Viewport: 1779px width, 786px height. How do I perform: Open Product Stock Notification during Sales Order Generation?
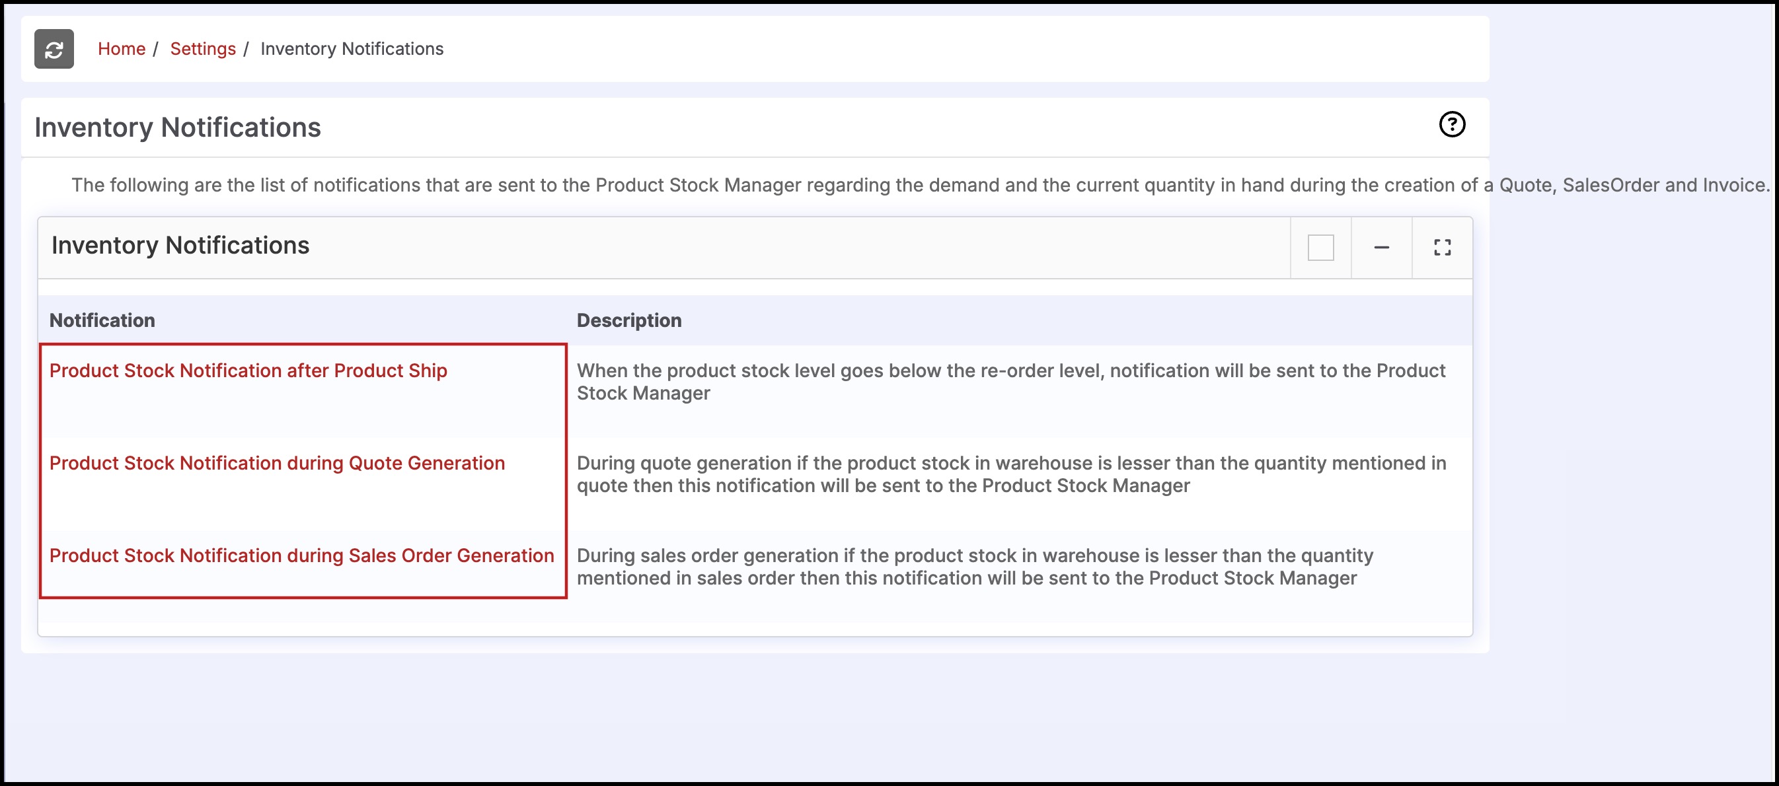point(302,555)
